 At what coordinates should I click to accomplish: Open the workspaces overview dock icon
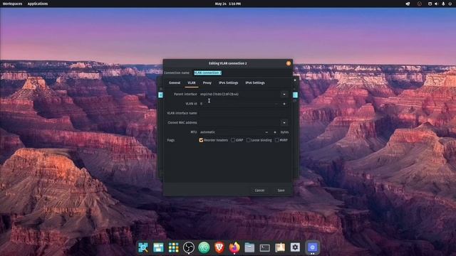tap(158, 247)
